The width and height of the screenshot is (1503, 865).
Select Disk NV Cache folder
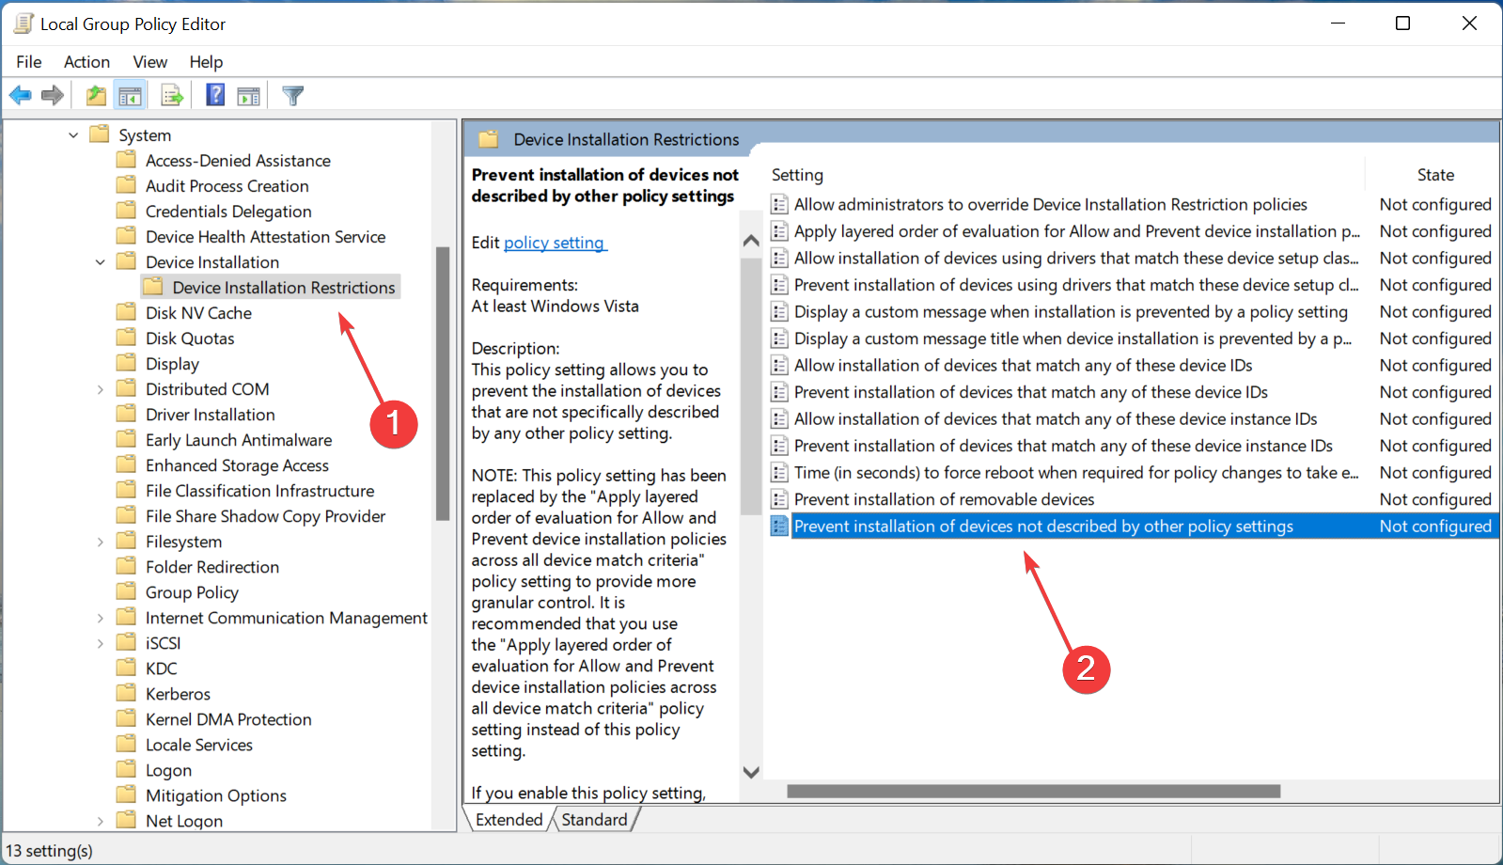(x=198, y=312)
